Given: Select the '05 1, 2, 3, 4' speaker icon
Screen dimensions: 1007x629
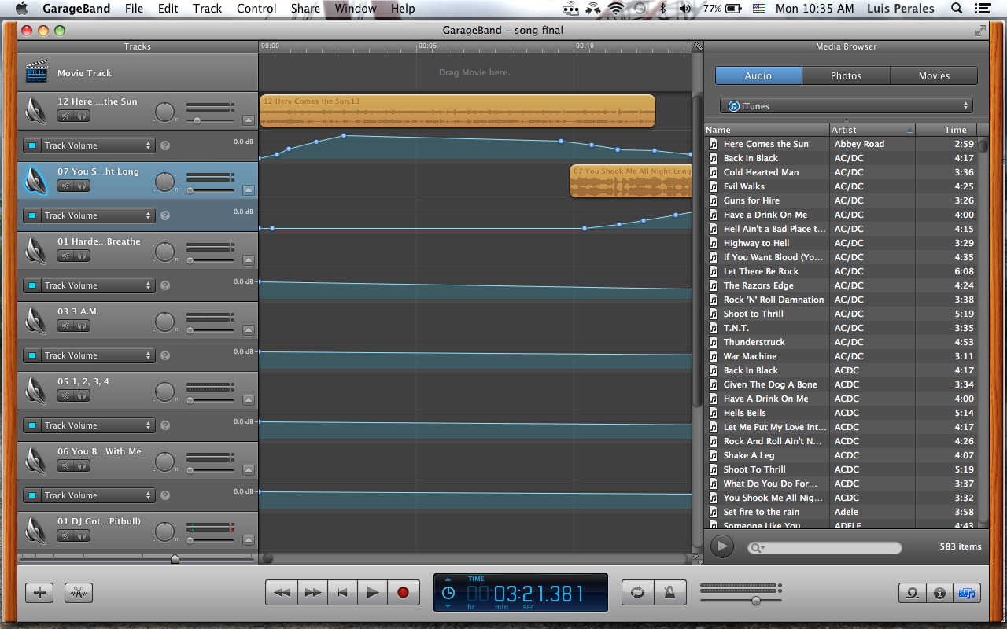Looking at the screenshot, I should point(36,390).
